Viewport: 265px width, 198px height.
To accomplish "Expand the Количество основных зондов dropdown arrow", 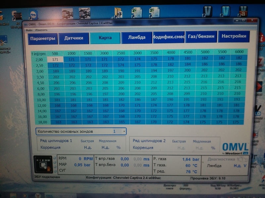I will point(124,131).
